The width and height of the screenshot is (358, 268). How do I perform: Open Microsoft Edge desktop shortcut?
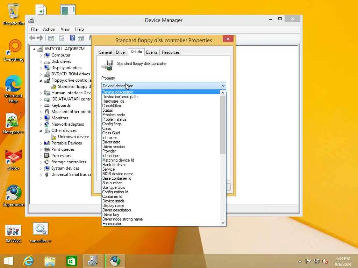tap(14, 89)
